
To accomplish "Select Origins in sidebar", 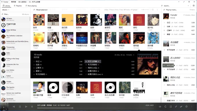I will [15, 83].
